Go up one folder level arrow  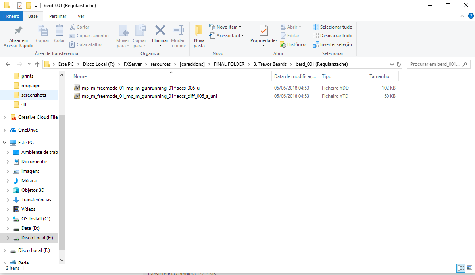coord(37,64)
